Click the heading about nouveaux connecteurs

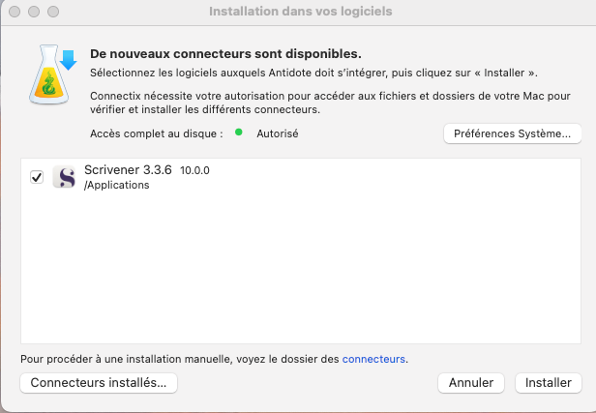coord(231,54)
